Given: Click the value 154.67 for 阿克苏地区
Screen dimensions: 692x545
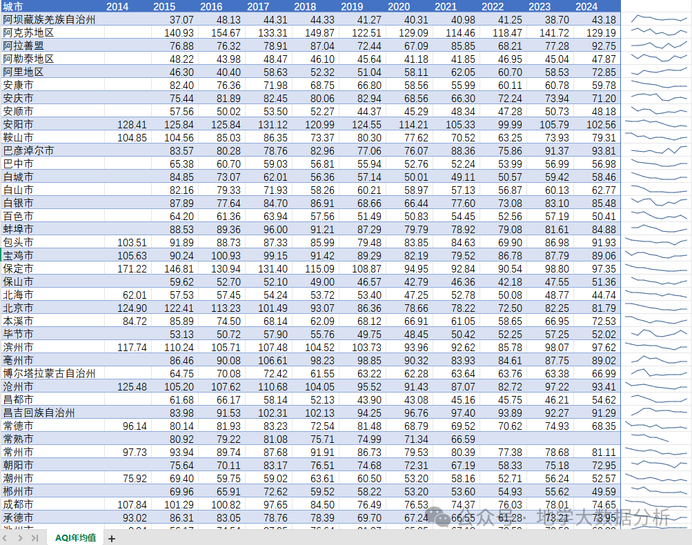Looking at the screenshot, I should (226, 33).
